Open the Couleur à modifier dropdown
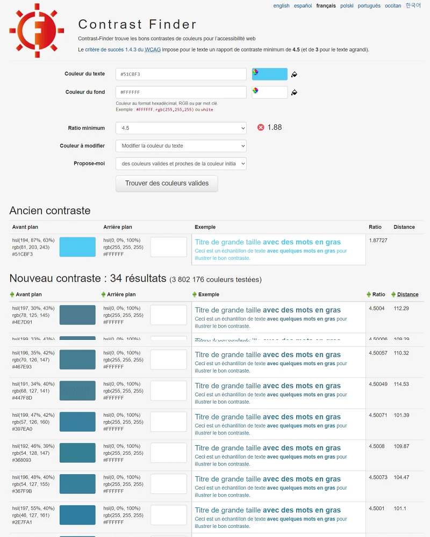The width and height of the screenshot is (430, 537). coord(181,146)
